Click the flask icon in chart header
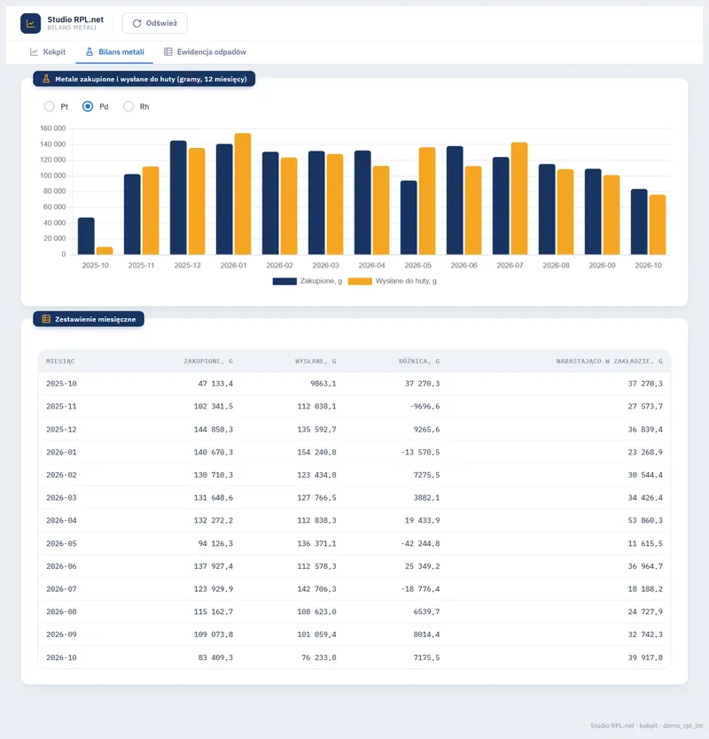 (x=46, y=79)
